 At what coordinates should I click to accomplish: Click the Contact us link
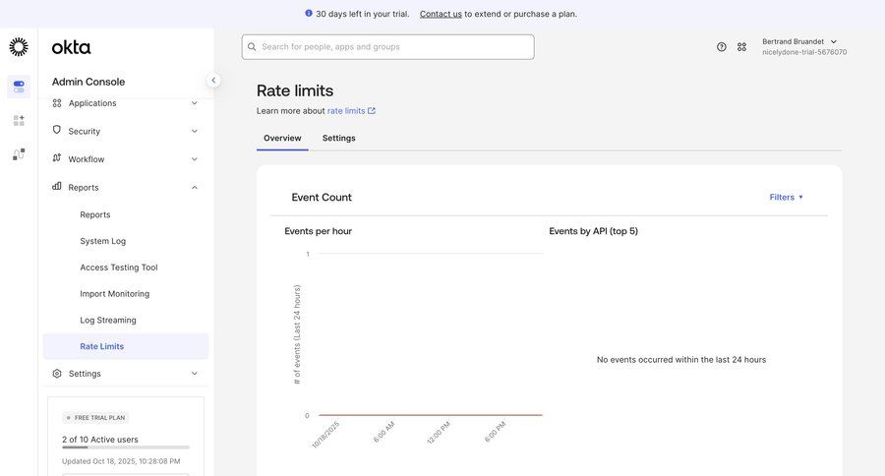pyautogui.click(x=441, y=14)
